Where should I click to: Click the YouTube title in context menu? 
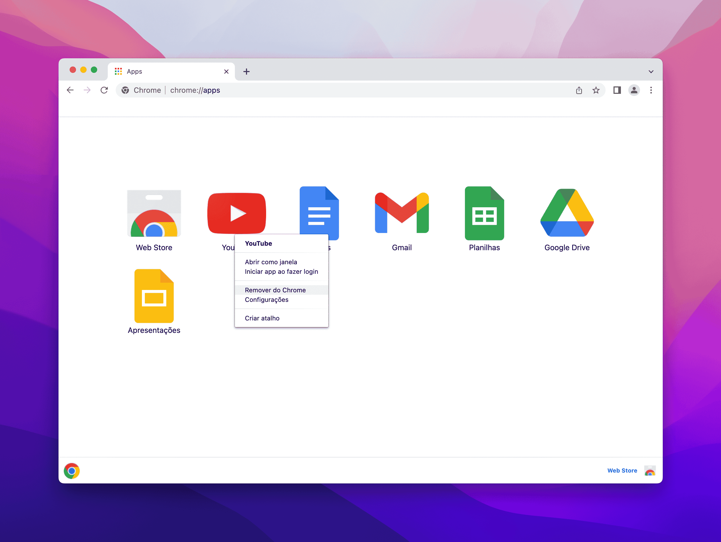(258, 243)
